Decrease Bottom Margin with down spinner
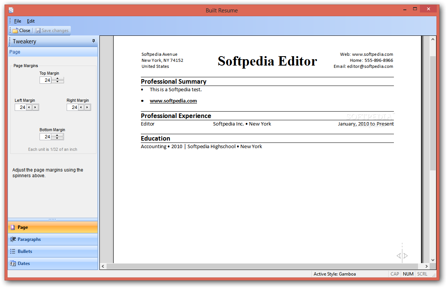This screenshot has width=447, height=288. (x=58, y=138)
